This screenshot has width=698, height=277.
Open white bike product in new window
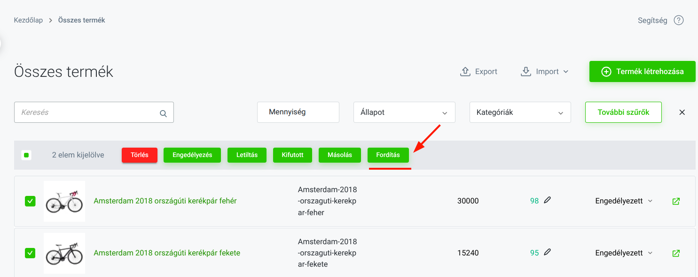coord(676,201)
